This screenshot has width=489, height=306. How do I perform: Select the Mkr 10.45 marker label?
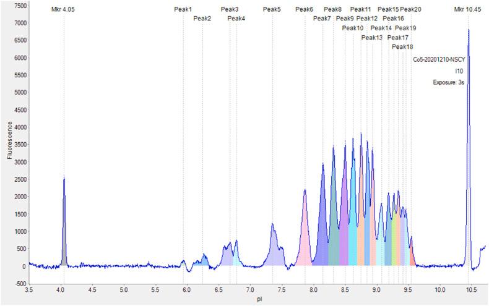coord(467,10)
